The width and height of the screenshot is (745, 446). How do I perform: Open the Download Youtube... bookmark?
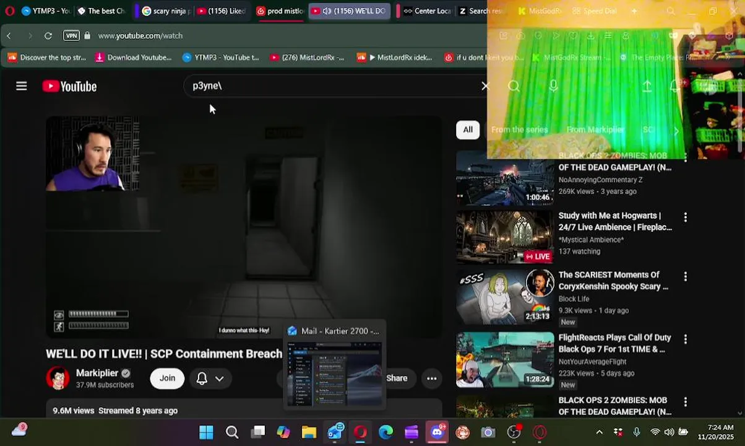click(x=133, y=58)
